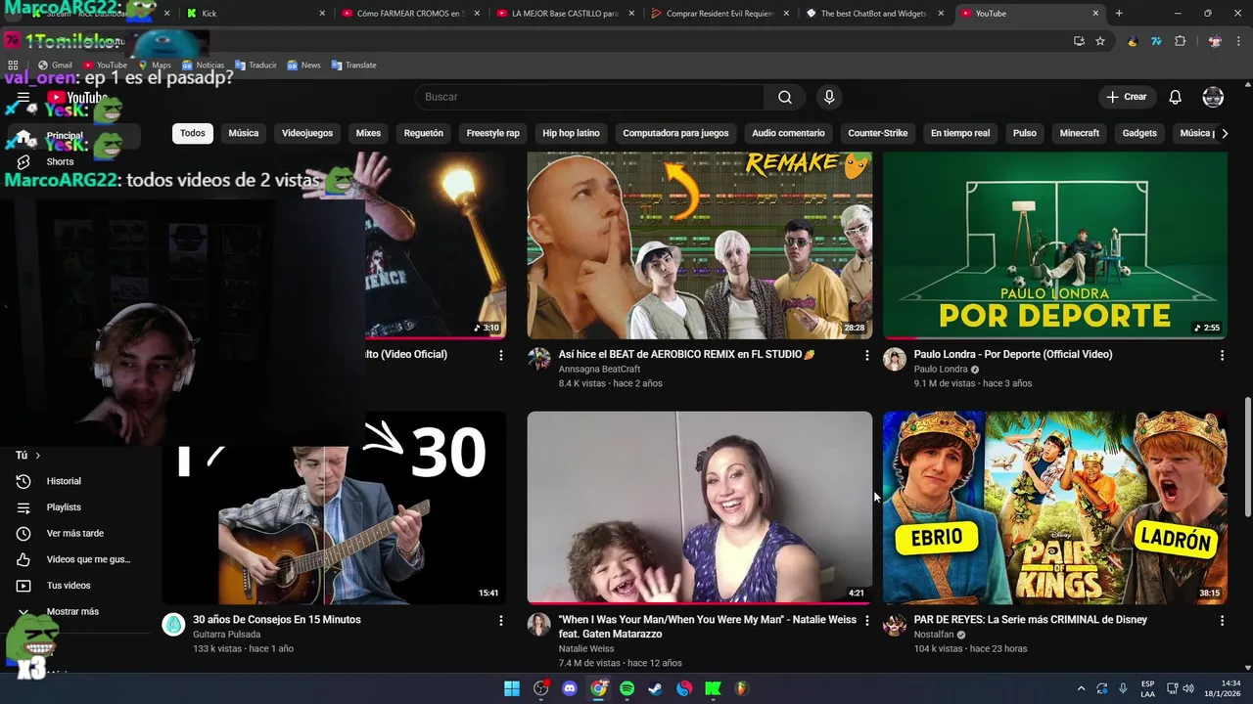Viewport: 1253px width, 704px height.
Task: Select the Mixes filter chip
Action: point(368,133)
